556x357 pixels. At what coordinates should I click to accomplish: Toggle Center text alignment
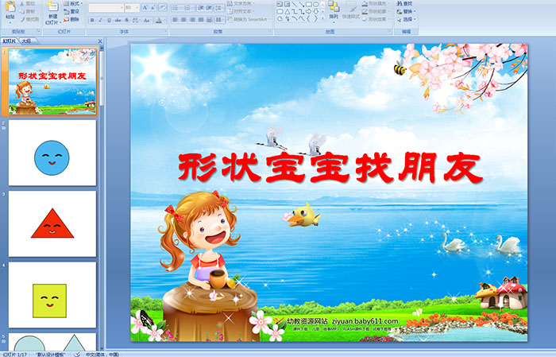183,20
